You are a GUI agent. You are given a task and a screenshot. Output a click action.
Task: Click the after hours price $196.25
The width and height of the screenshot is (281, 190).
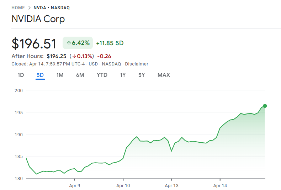pos(57,56)
